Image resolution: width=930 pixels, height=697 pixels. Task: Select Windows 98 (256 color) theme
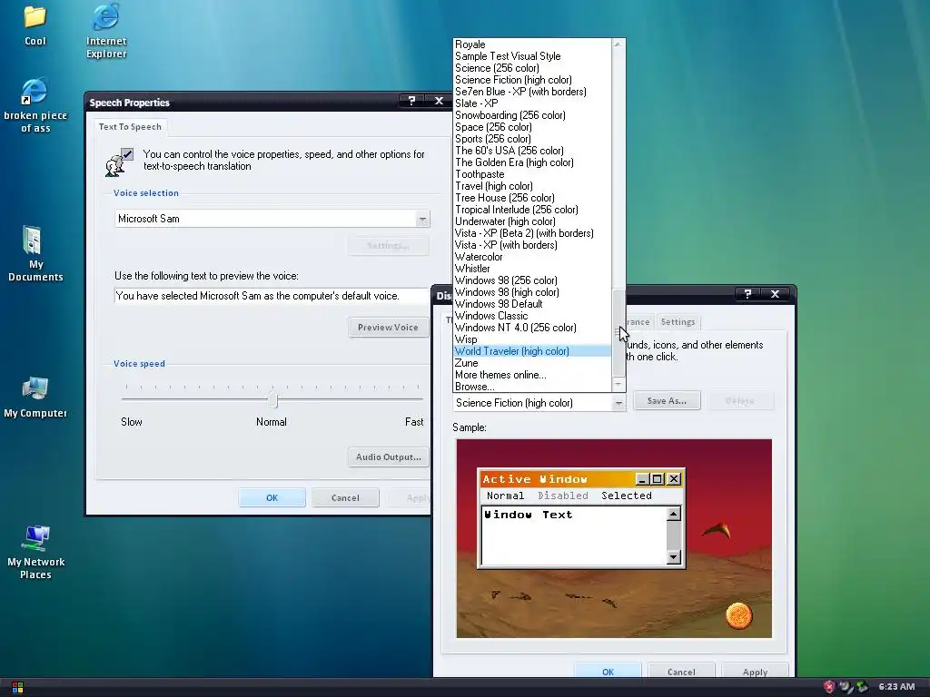coord(532,280)
